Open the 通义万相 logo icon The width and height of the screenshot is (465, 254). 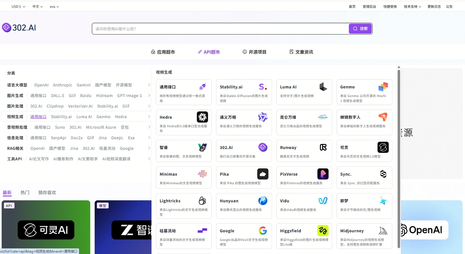tap(263, 117)
